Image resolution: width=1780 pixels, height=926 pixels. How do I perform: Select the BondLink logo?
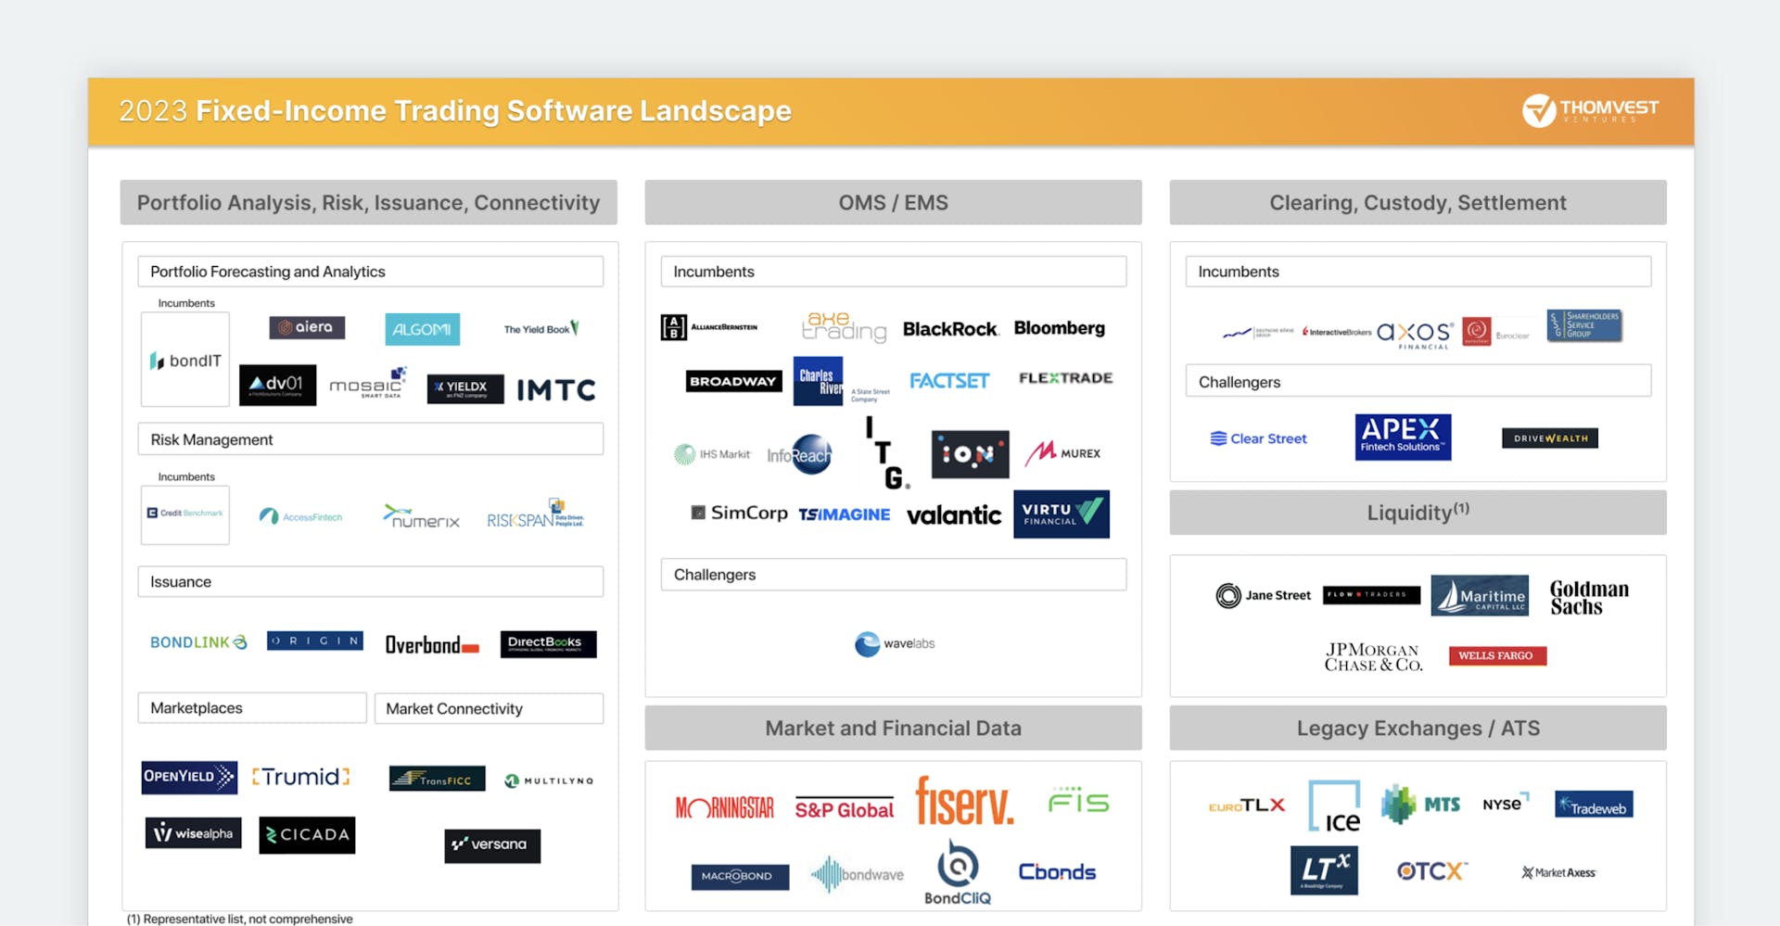click(198, 642)
